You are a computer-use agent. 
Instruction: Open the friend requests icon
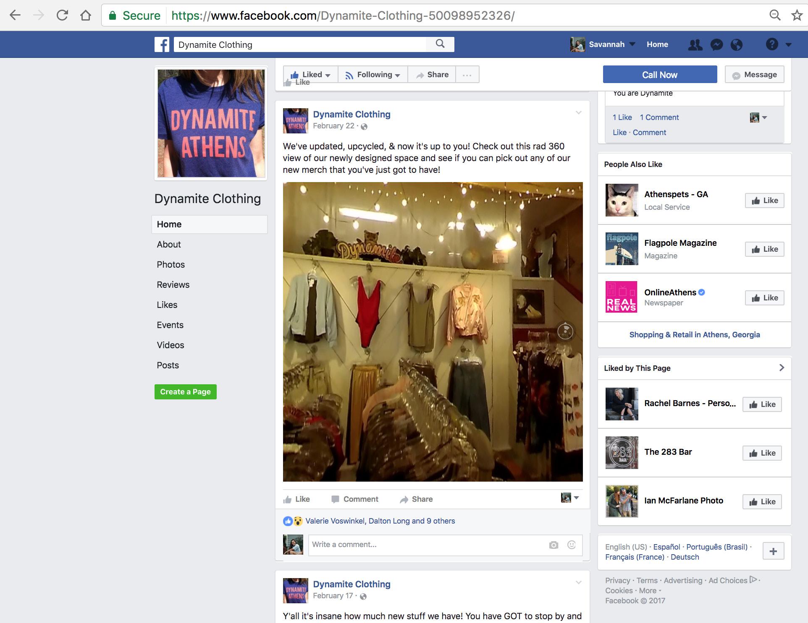(x=695, y=44)
